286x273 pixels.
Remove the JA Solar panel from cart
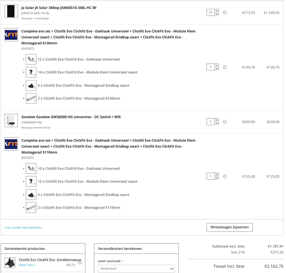[225, 12]
